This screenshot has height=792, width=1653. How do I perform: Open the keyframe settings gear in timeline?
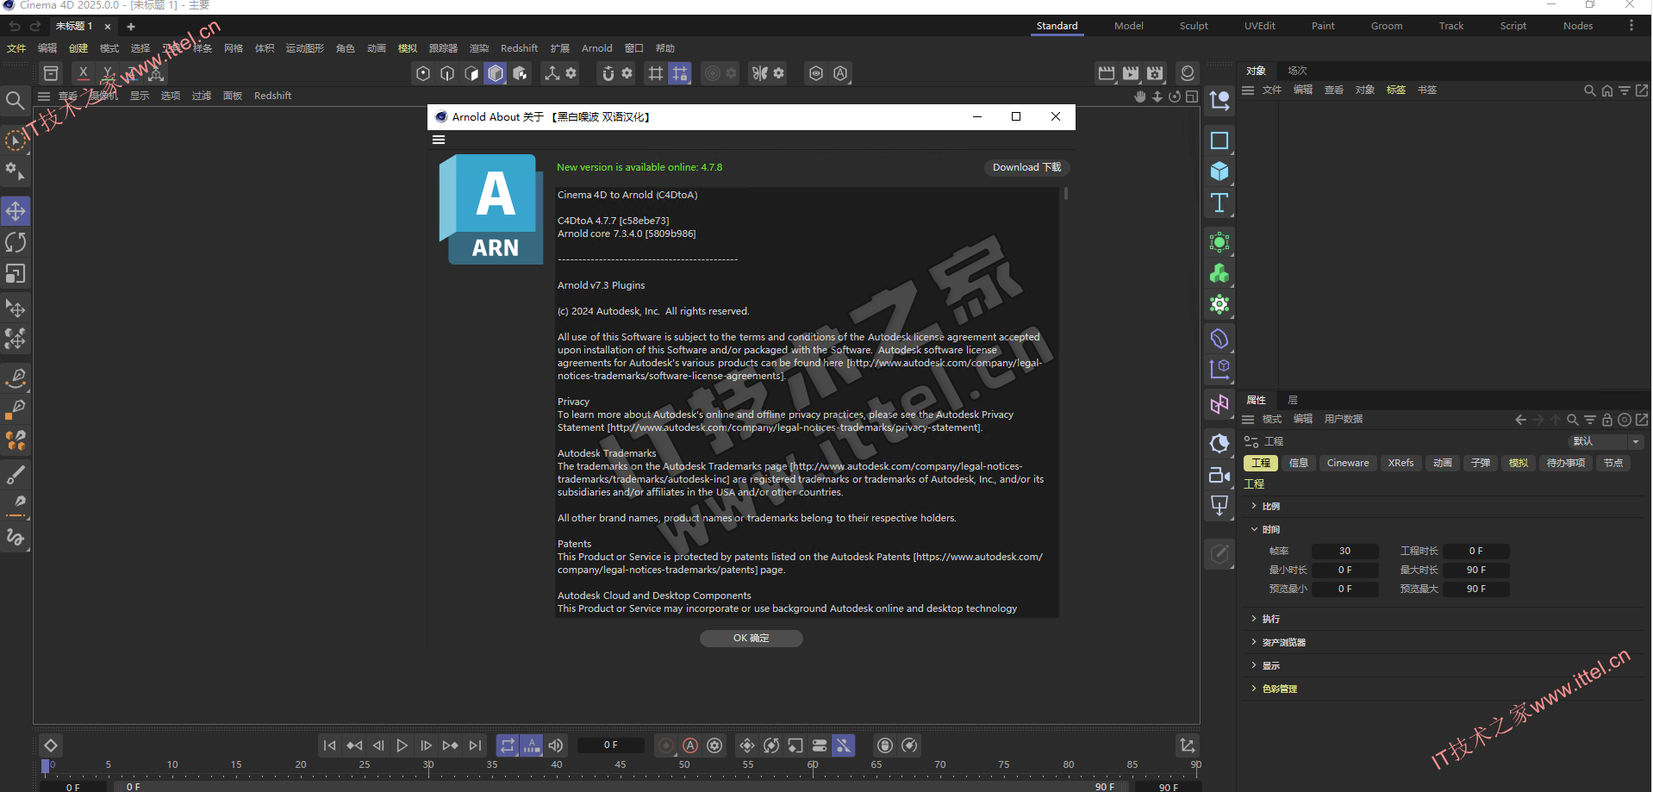(x=714, y=745)
